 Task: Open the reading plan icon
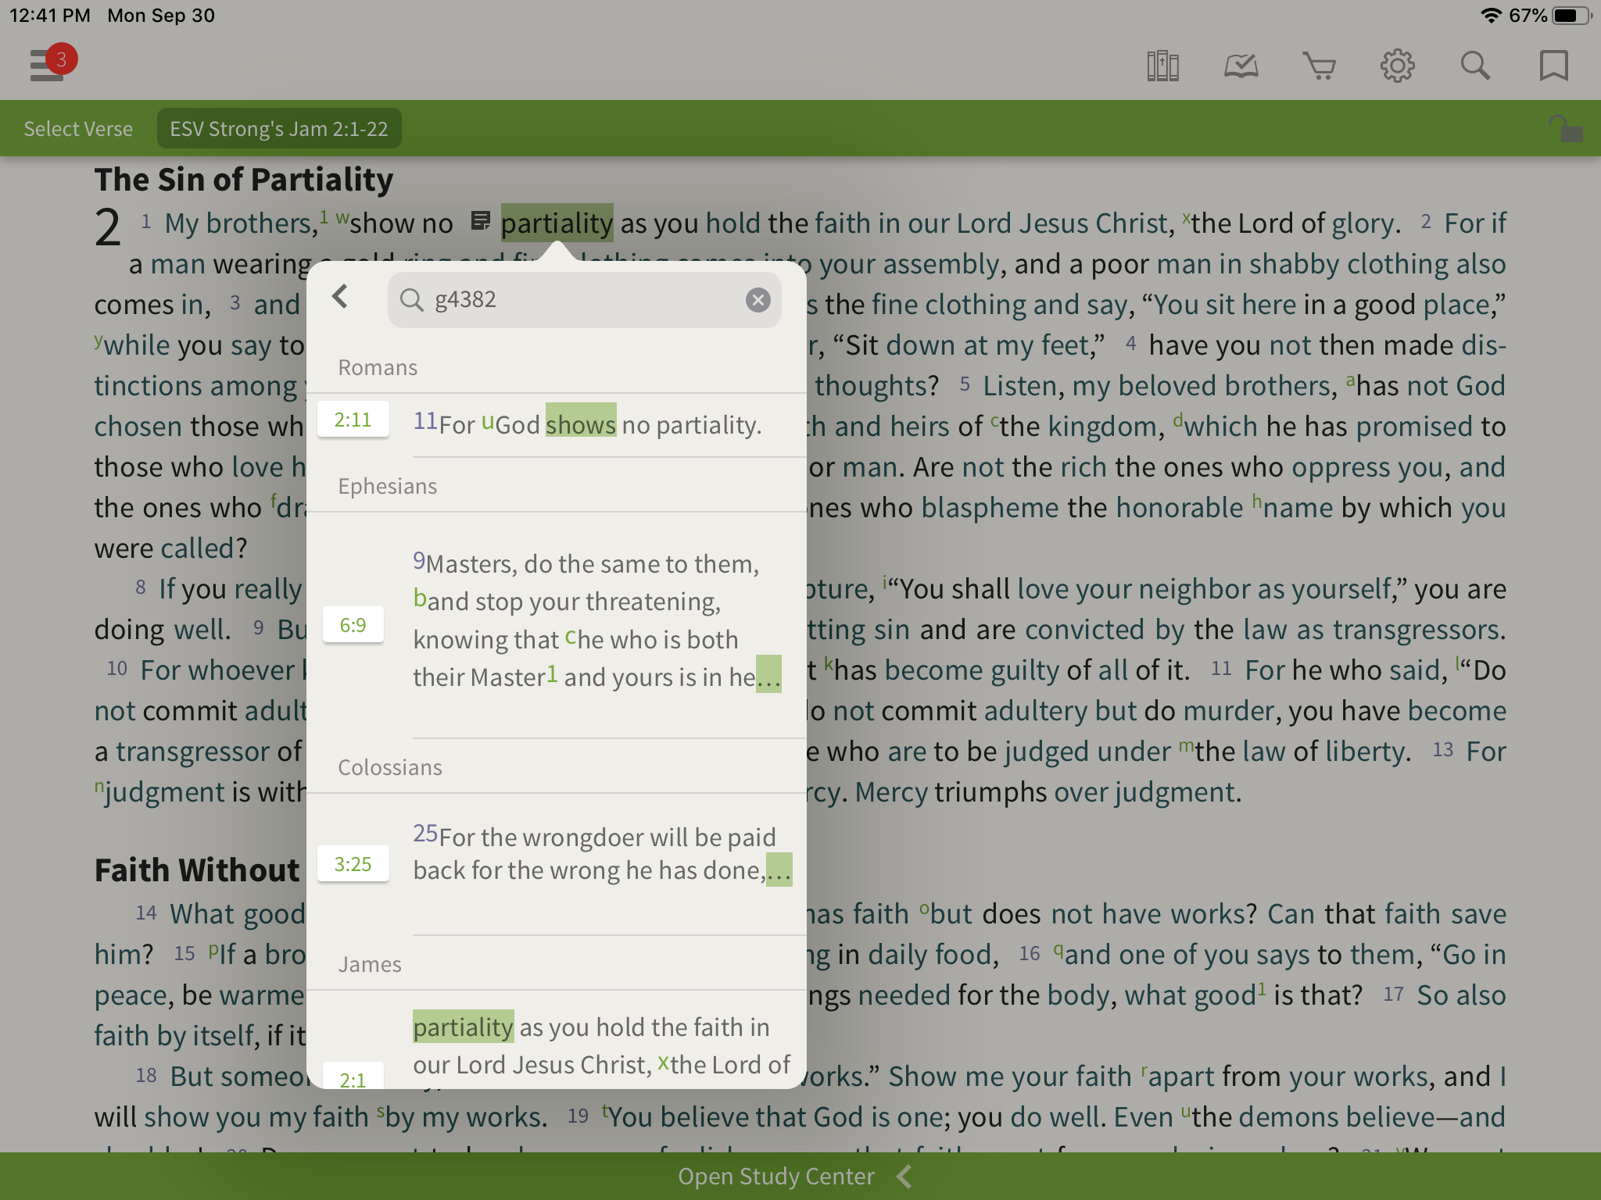pos(1241,66)
